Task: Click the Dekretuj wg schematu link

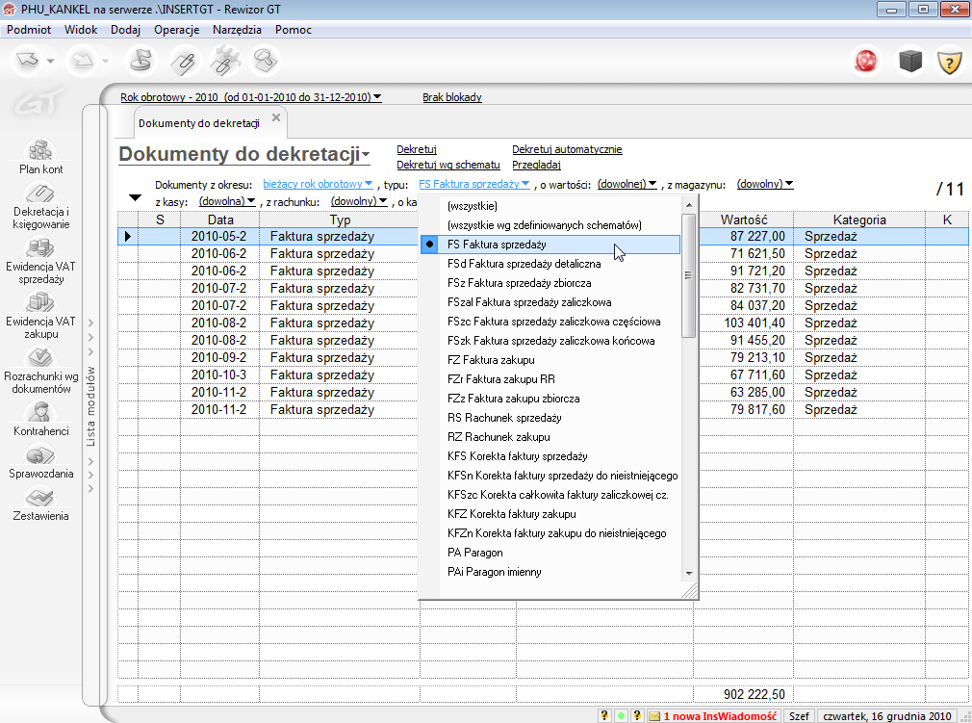Action: coord(448,165)
